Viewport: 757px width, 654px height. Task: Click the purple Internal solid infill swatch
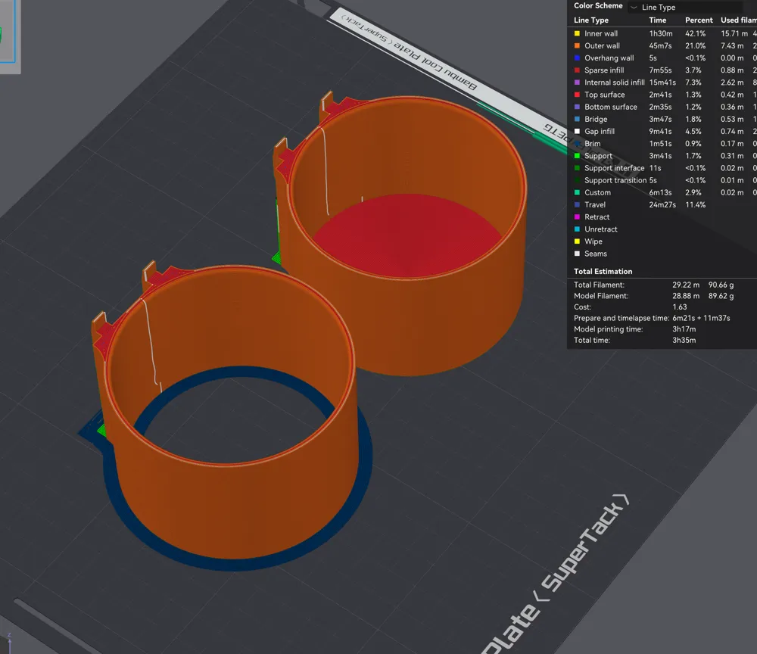(x=578, y=83)
